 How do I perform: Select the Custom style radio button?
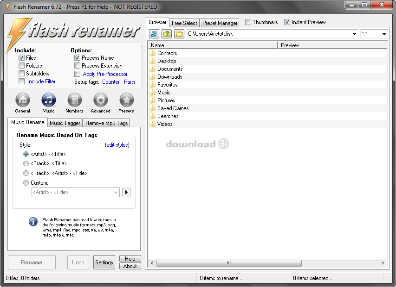[x=26, y=183]
